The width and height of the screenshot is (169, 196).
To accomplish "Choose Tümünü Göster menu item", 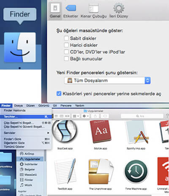I will [26, 147].
